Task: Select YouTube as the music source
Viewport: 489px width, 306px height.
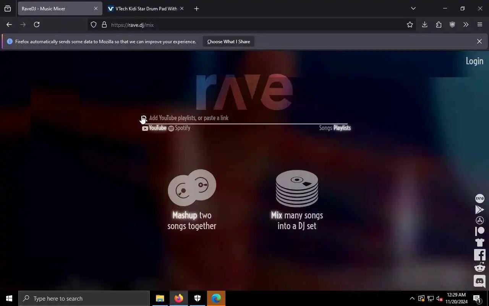Action: pyautogui.click(x=154, y=128)
